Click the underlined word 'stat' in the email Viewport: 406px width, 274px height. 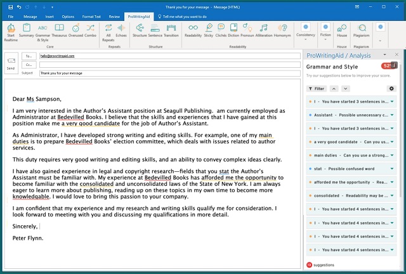[x=224, y=171]
